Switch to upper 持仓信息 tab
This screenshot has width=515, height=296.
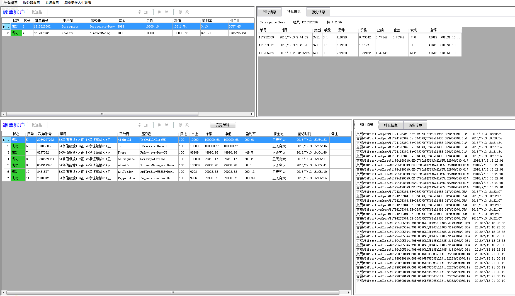click(x=294, y=11)
